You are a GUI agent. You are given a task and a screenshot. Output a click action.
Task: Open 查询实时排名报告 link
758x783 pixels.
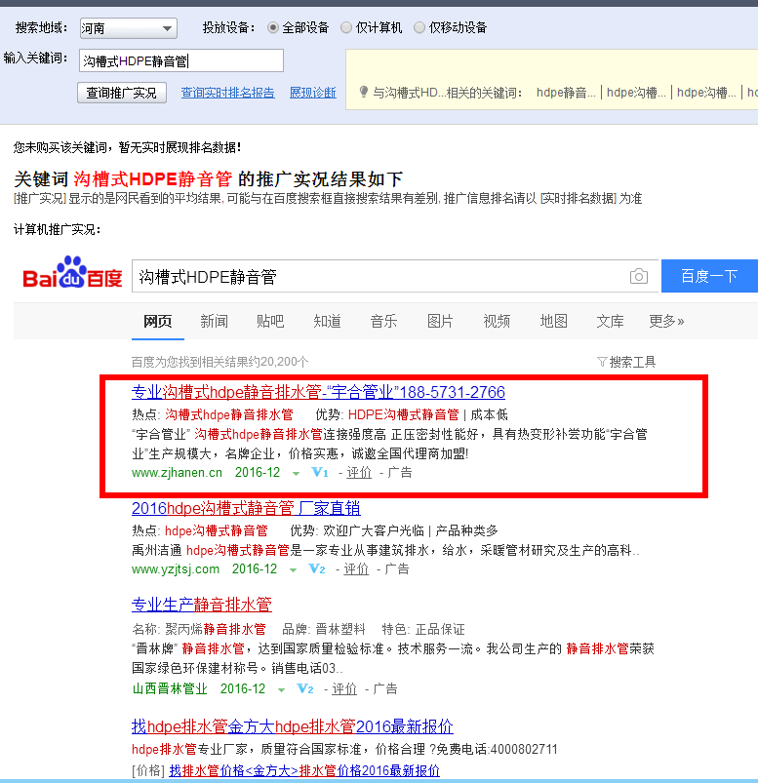(228, 93)
